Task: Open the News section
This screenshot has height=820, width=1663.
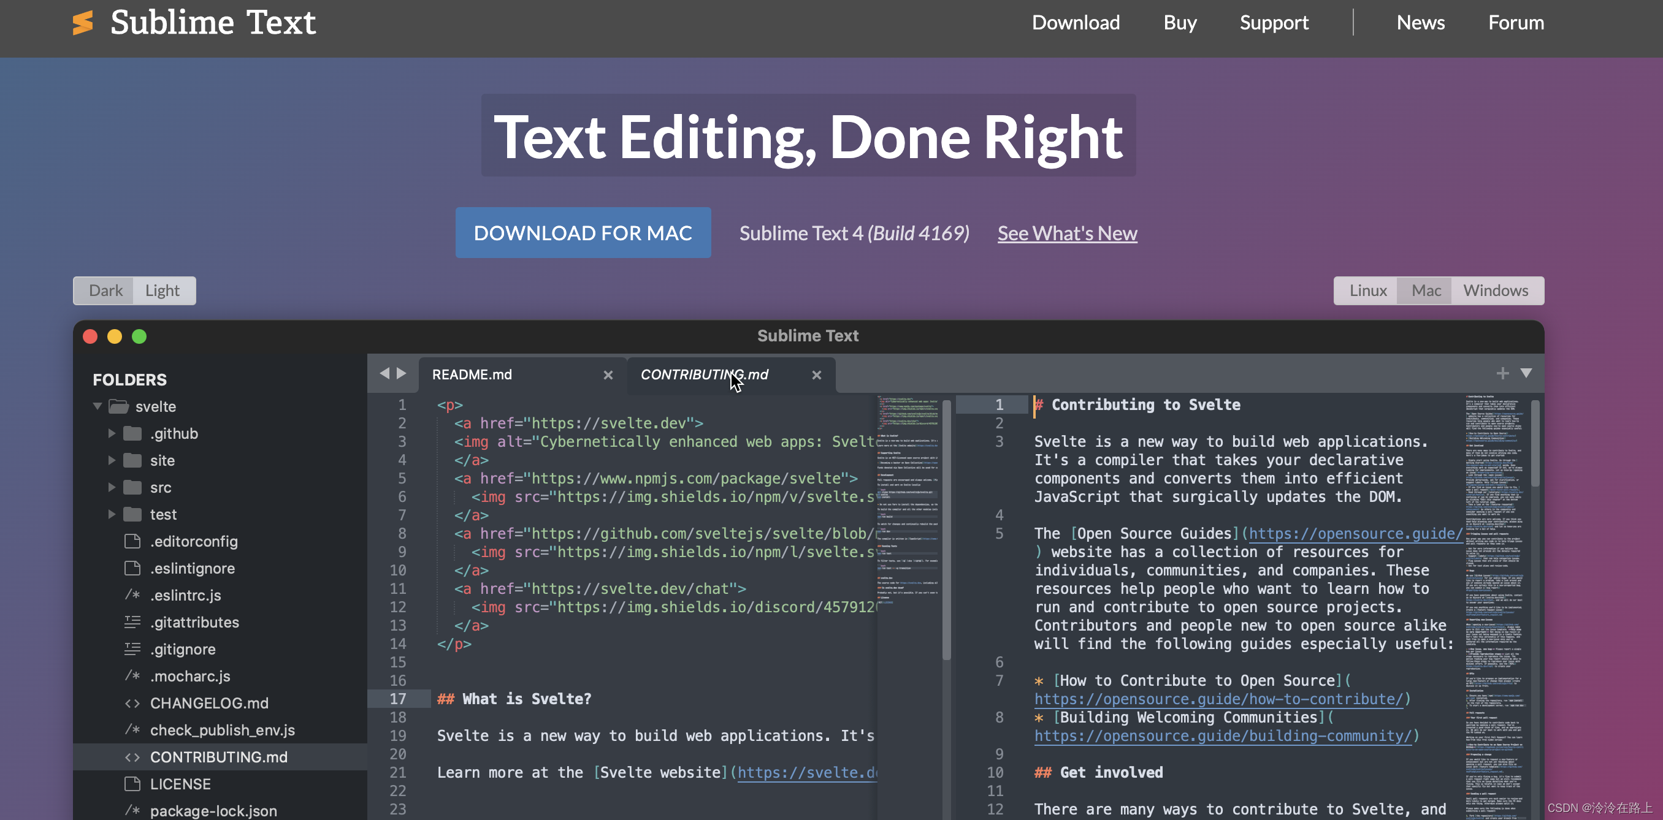Action: tap(1420, 23)
